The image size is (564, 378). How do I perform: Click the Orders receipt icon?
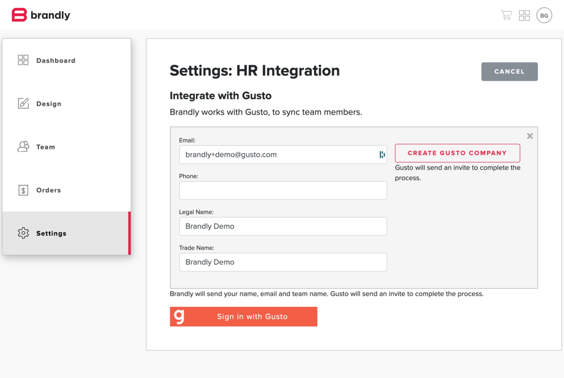point(23,189)
